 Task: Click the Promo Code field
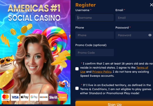coord(94,52)
